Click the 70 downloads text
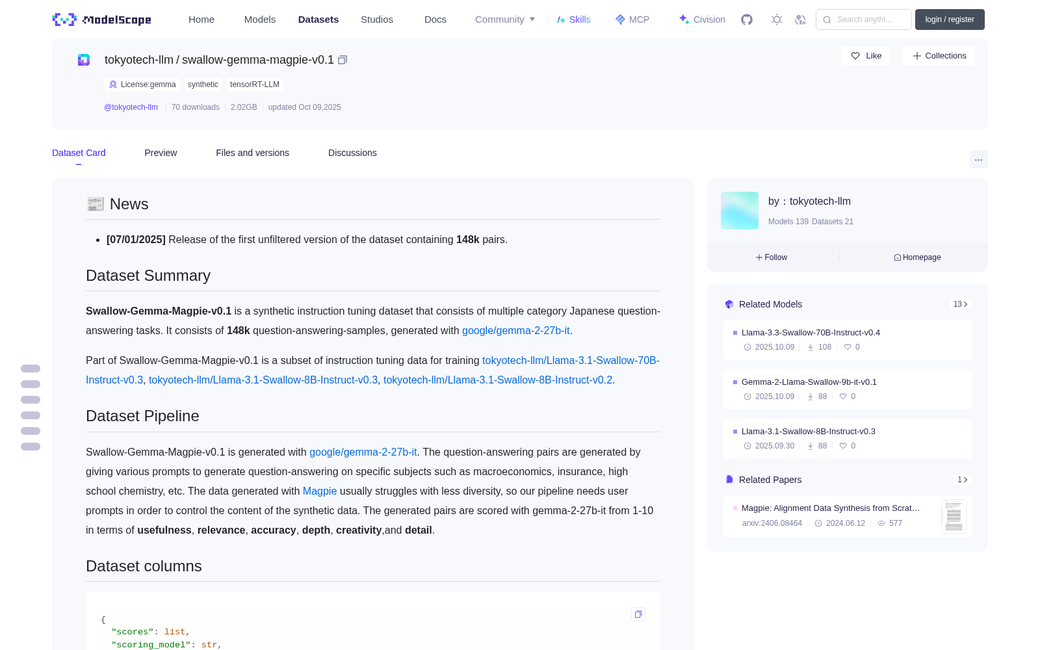Image resolution: width=1040 pixels, height=650 pixels. pyautogui.click(x=196, y=107)
